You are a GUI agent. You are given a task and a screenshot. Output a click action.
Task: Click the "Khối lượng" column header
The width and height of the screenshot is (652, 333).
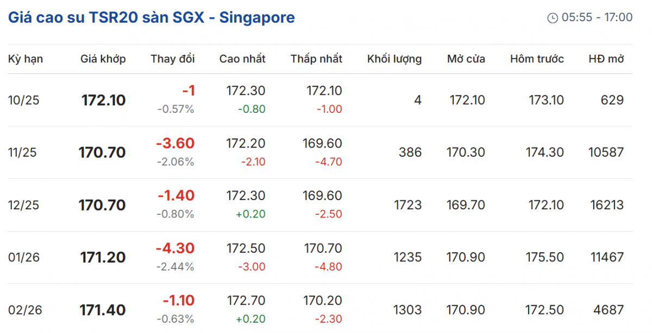pyautogui.click(x=394, y=59)
